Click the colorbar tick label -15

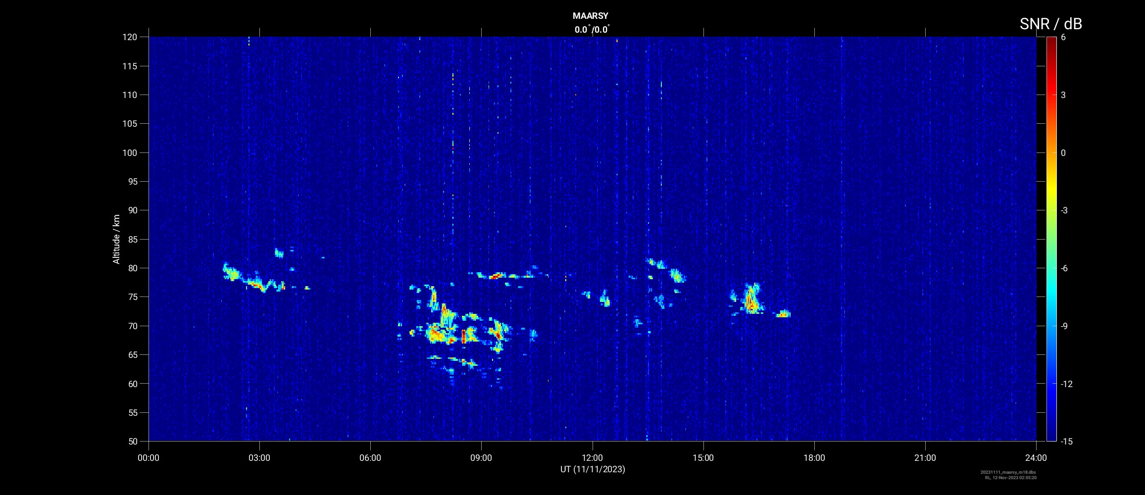1067,441
